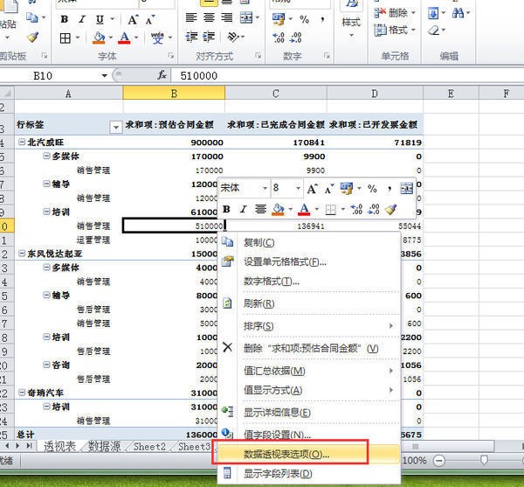Click the font color red A swatch
The height and width of the screenshot is (487, 524).
coord(125,38)
